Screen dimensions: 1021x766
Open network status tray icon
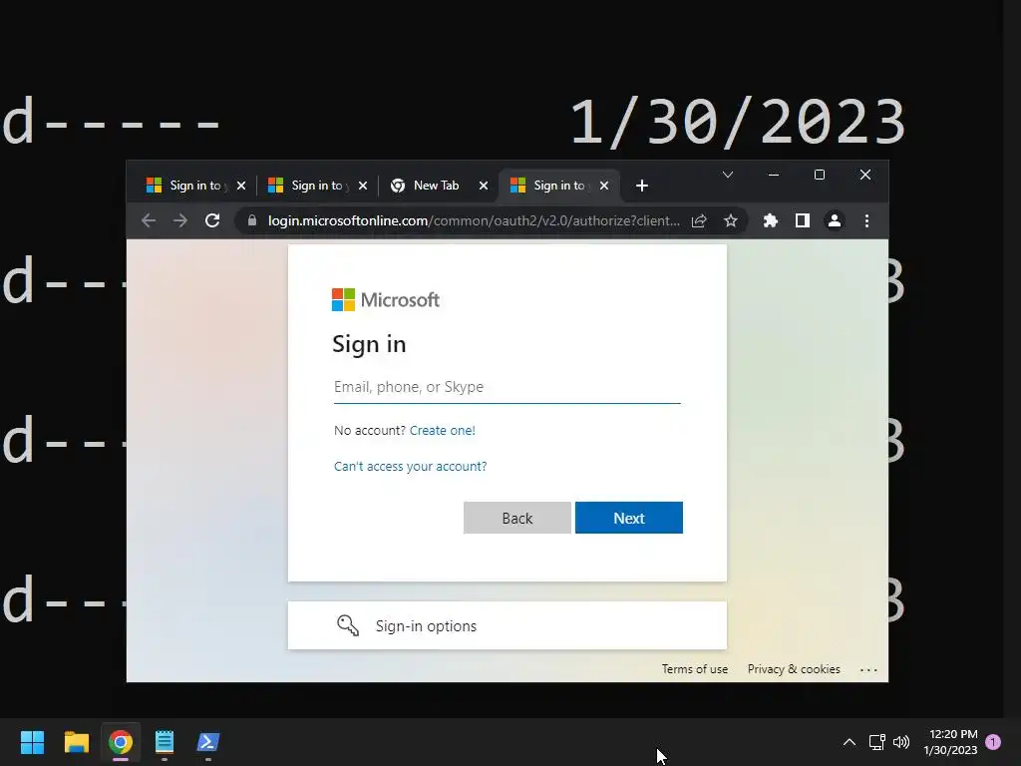pyautogui.click(x=876, y=742)
